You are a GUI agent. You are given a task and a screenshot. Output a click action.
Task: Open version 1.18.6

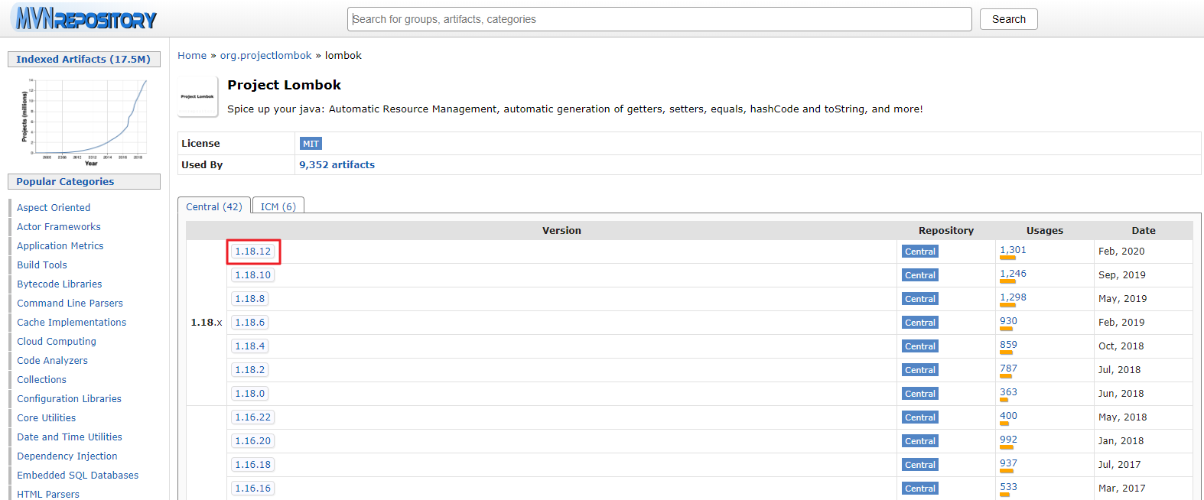250,323
